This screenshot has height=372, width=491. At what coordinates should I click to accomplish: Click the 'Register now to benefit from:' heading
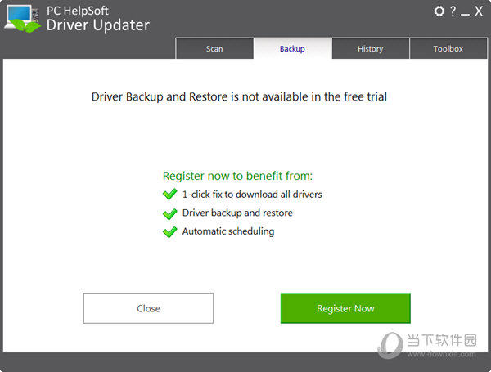[x=237, y=176]
